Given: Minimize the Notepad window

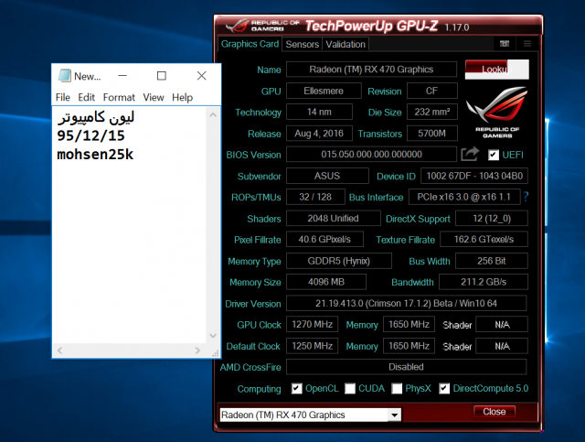Looking at the screenshot, I should [x=122, y=76].
